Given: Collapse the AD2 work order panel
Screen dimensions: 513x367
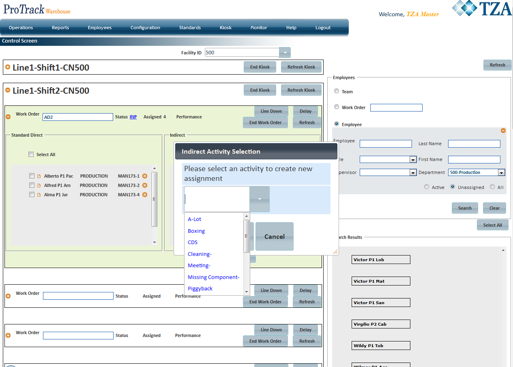Looking at the screenshot, I should (8, 117).
